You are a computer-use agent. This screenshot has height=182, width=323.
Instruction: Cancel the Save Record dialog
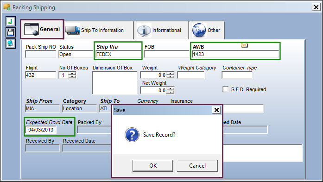pos(197,165)
